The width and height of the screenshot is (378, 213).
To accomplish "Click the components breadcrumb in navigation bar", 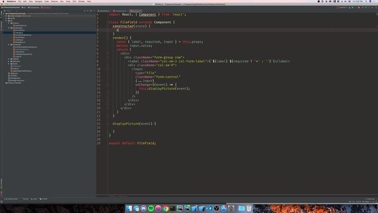I will coord(34,8).
